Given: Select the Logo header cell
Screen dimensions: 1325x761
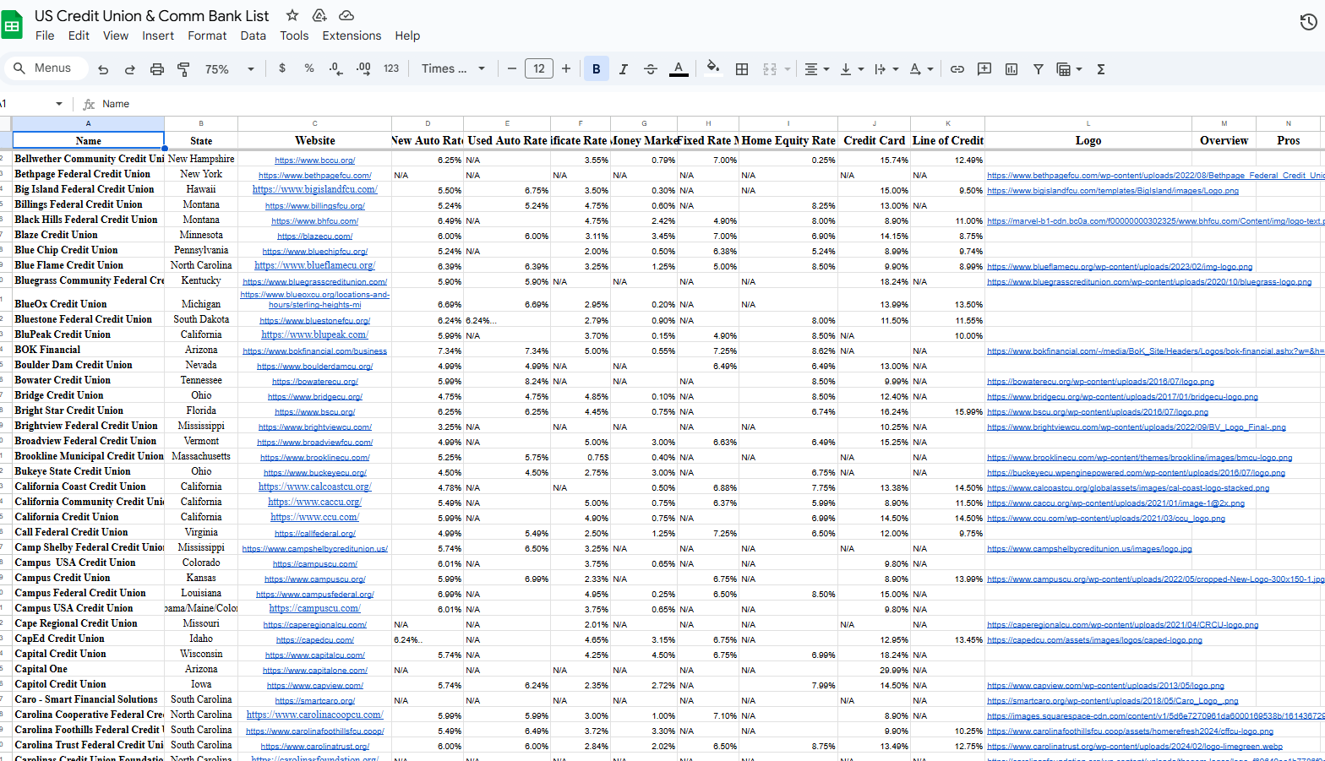Looking at the screenshot, I should tap(1088, 140).
